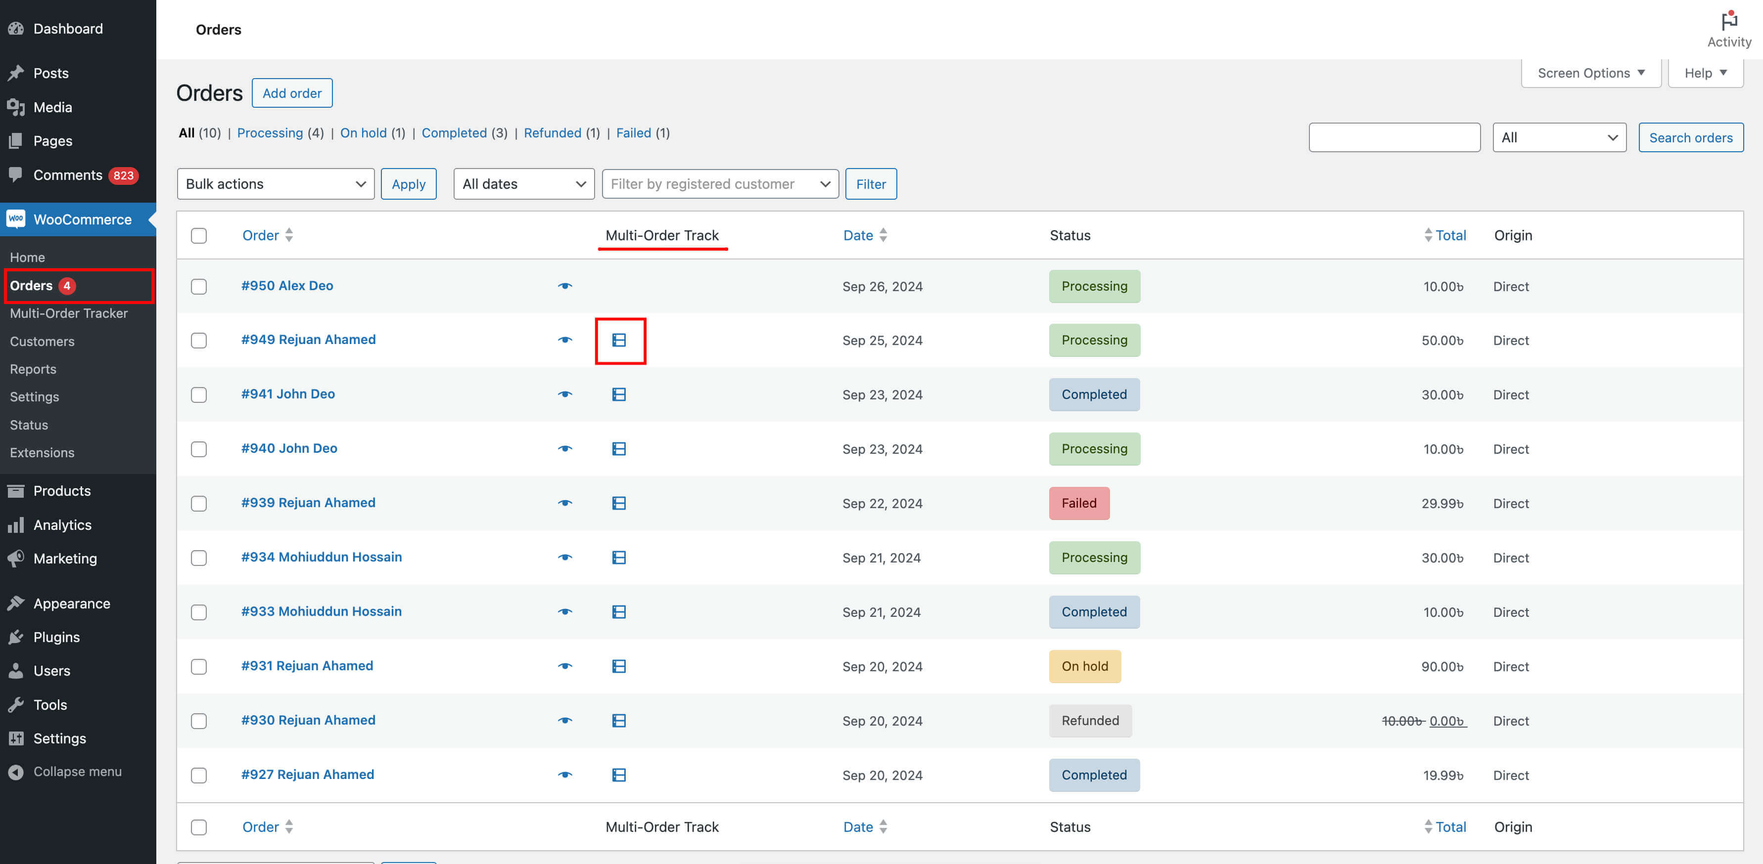Select the checkbox for order #930
The width and height of the screenshot is (1763, 864).
click(x=198, y=721)
